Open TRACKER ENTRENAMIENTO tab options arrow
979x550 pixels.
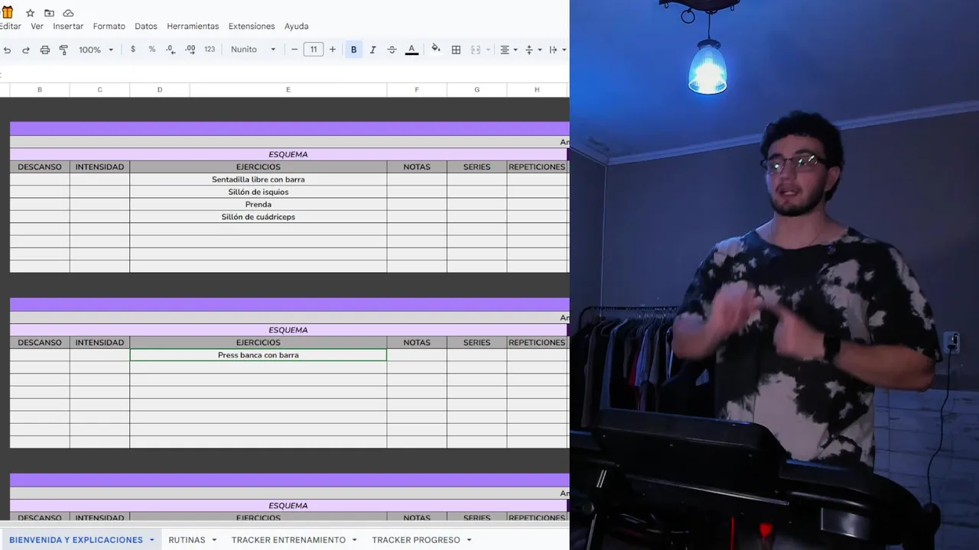pos(354,540)
